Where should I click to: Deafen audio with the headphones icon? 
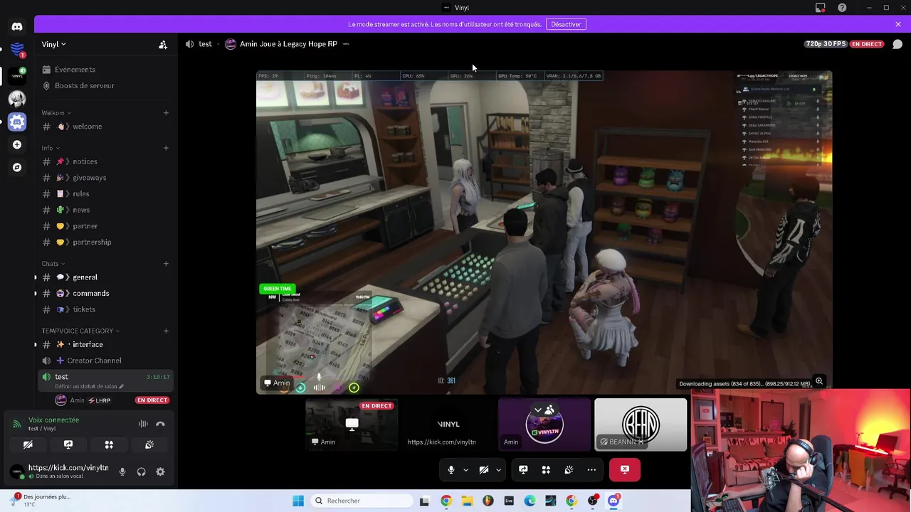click(141, 471)
